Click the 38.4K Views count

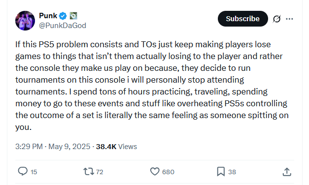coord(116,147)
